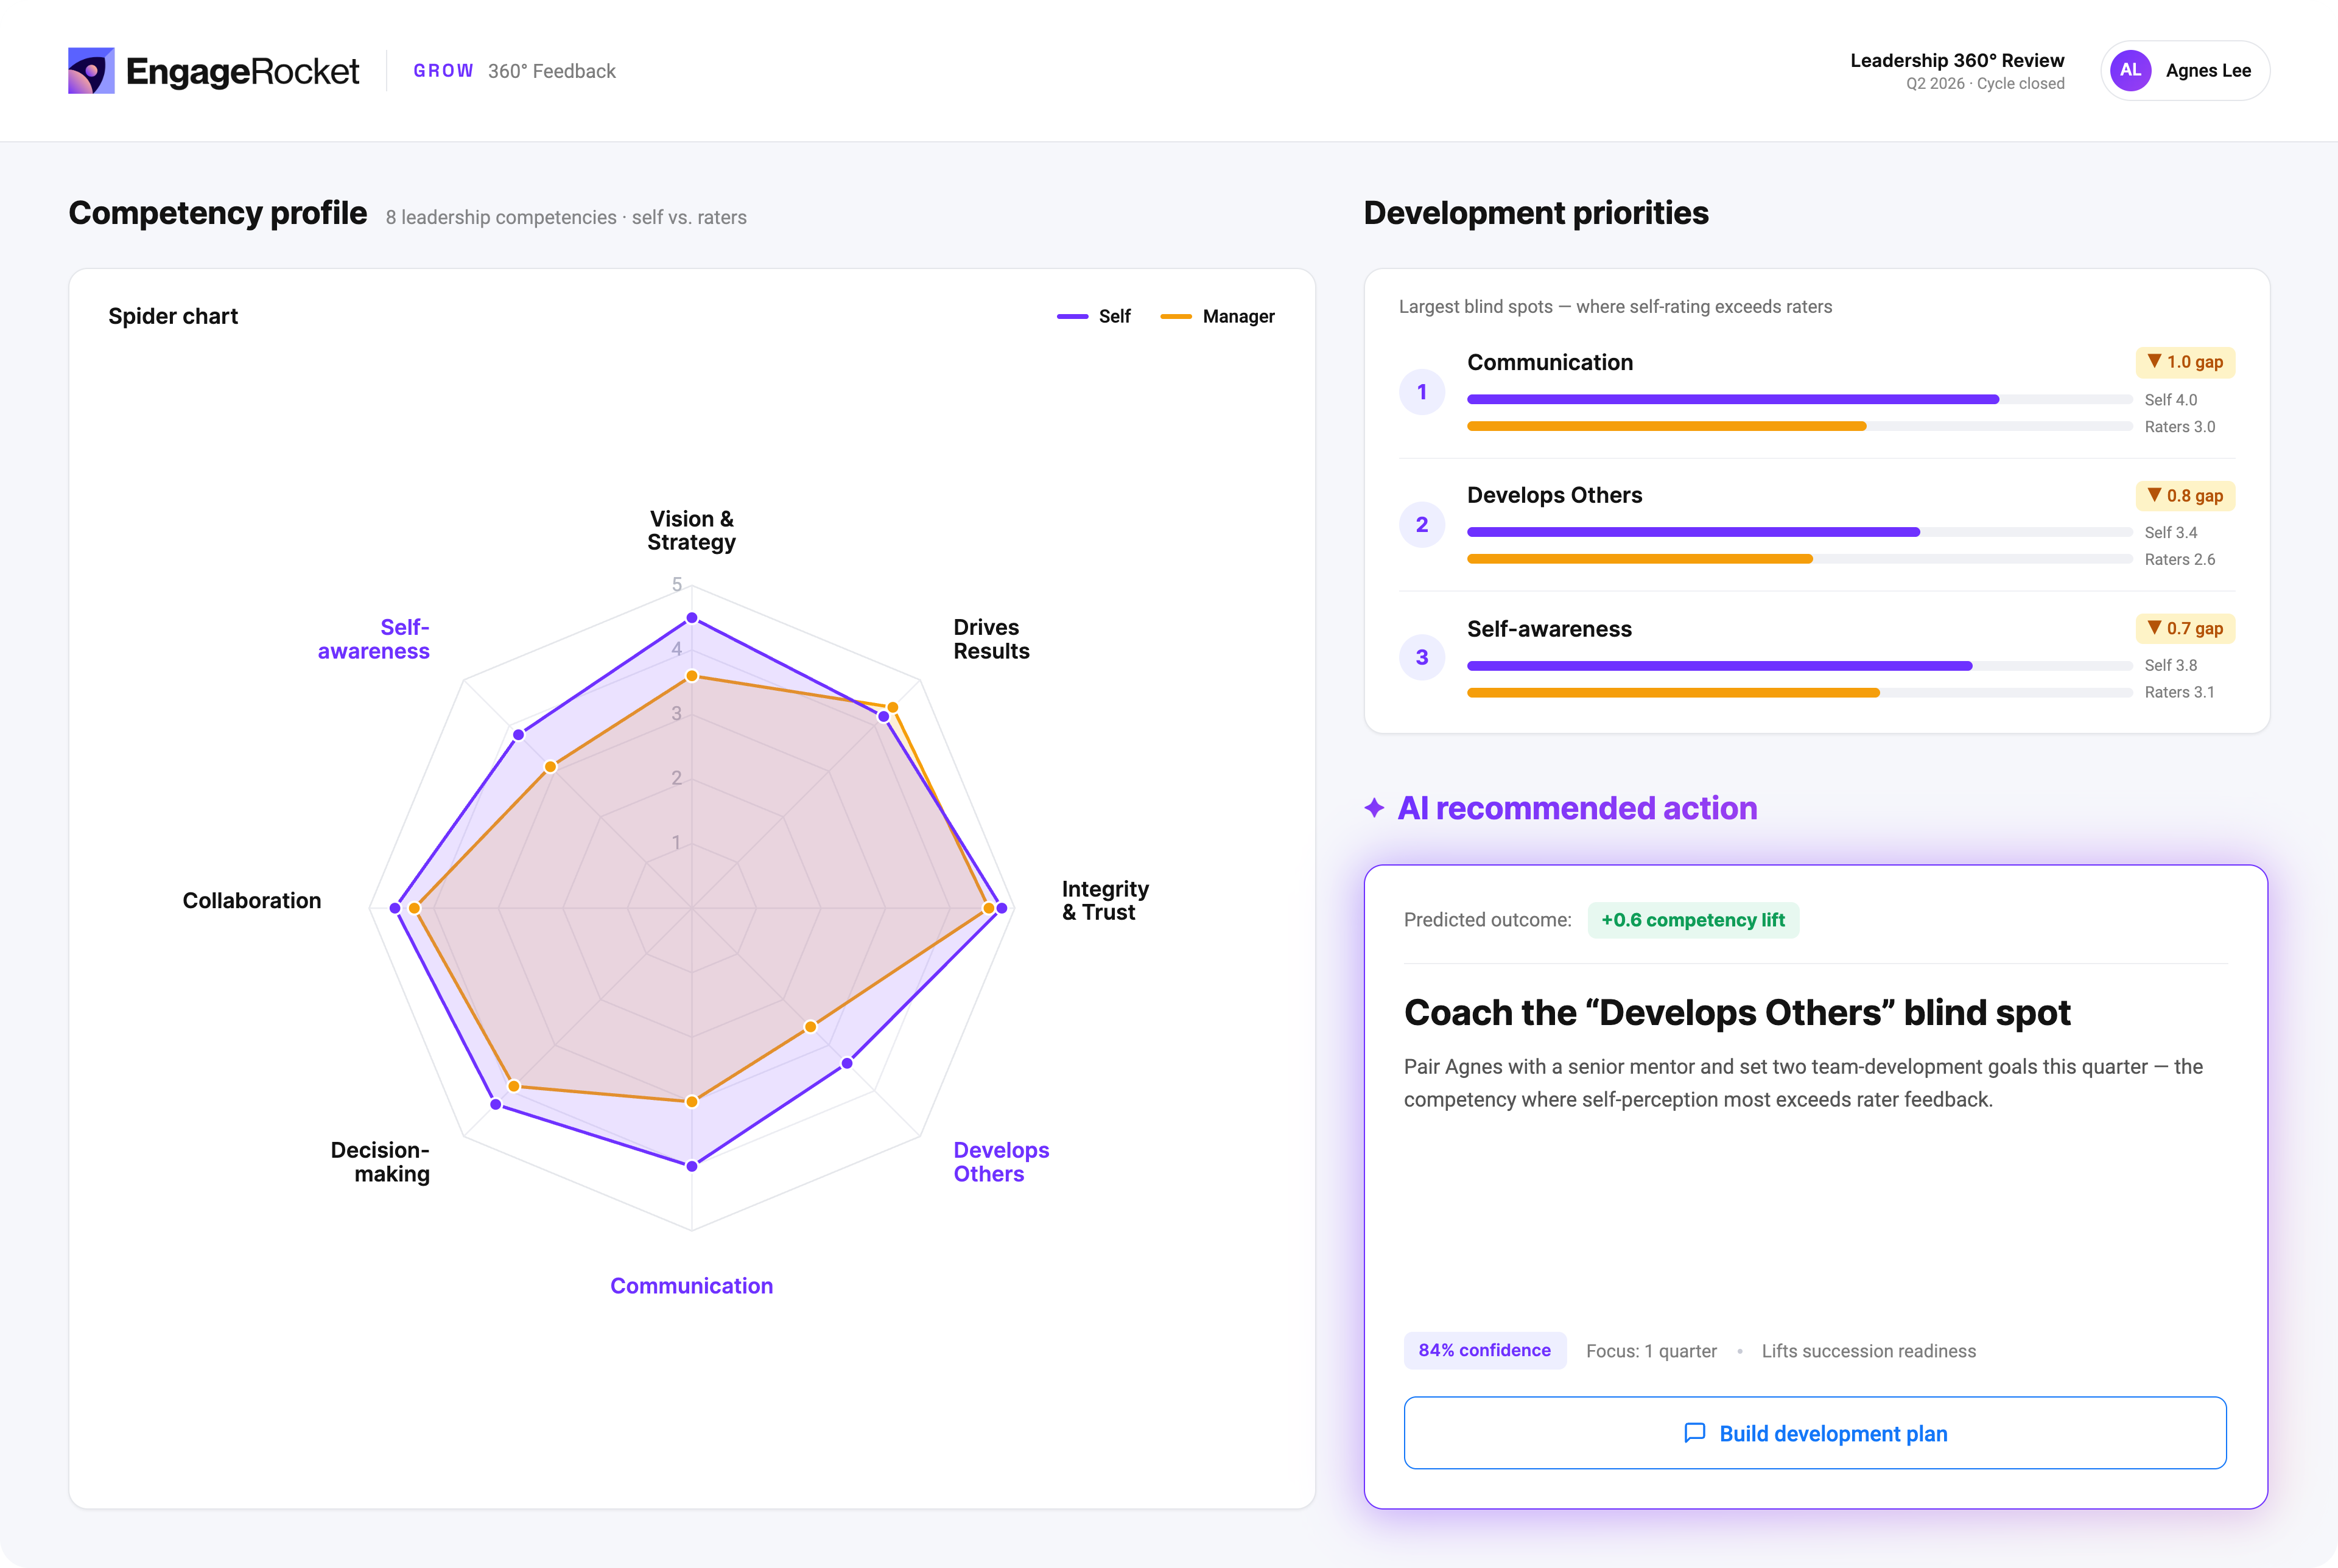Click the Decision-making self data point
Image resolution: width=2338 pixels, height=1568 pixels.
tap(496, 1104)
